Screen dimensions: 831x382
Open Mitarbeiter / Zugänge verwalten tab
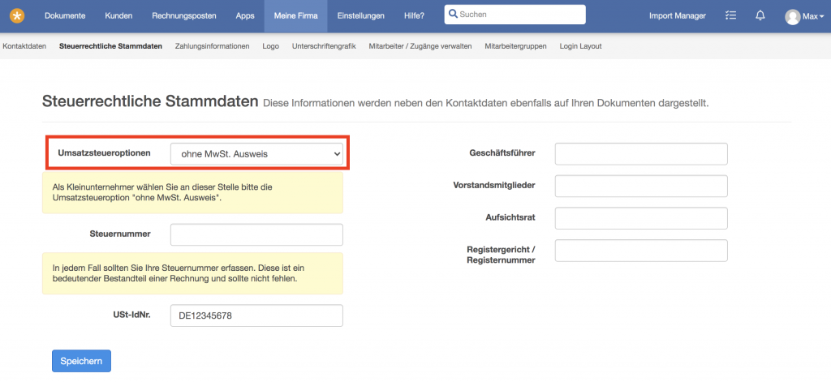click(x=420, y=46)
